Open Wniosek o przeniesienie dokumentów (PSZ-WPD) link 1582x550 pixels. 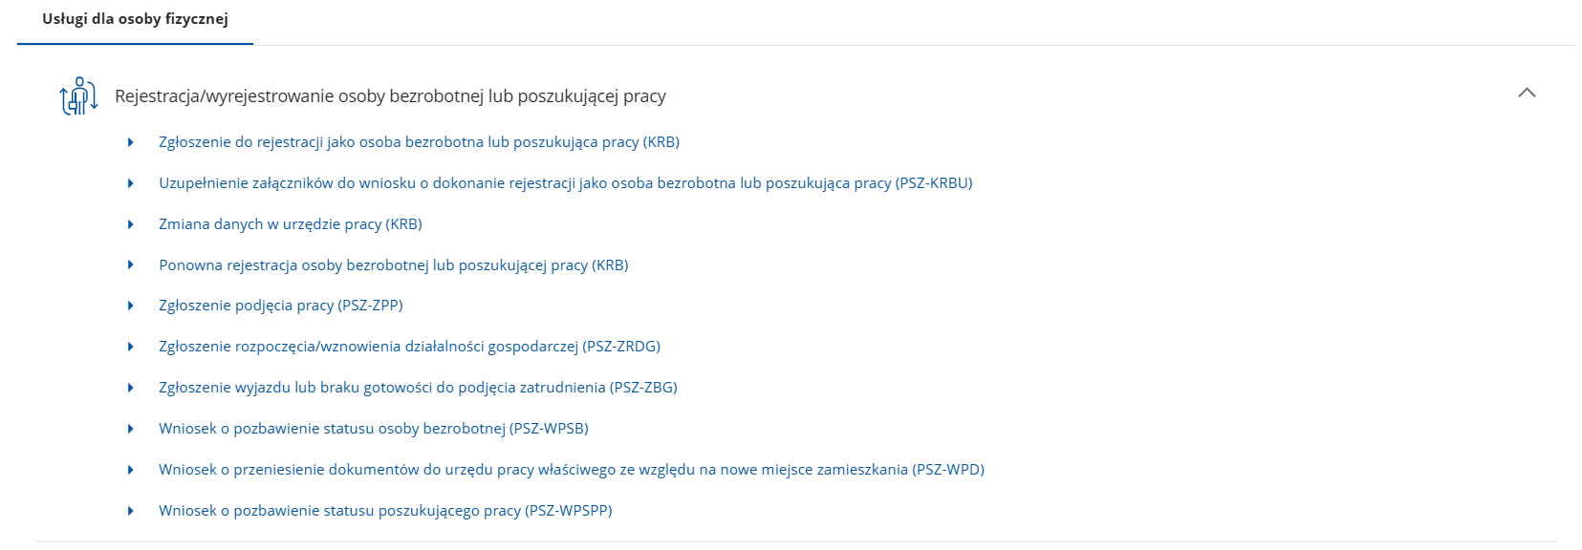(571, 470)
